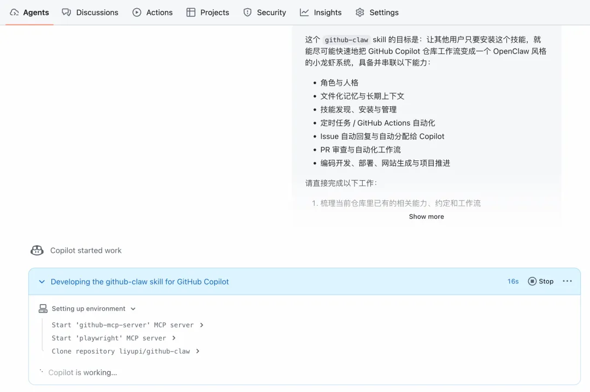
Task: Click the Settings gear icon
Action: point(360,12)
